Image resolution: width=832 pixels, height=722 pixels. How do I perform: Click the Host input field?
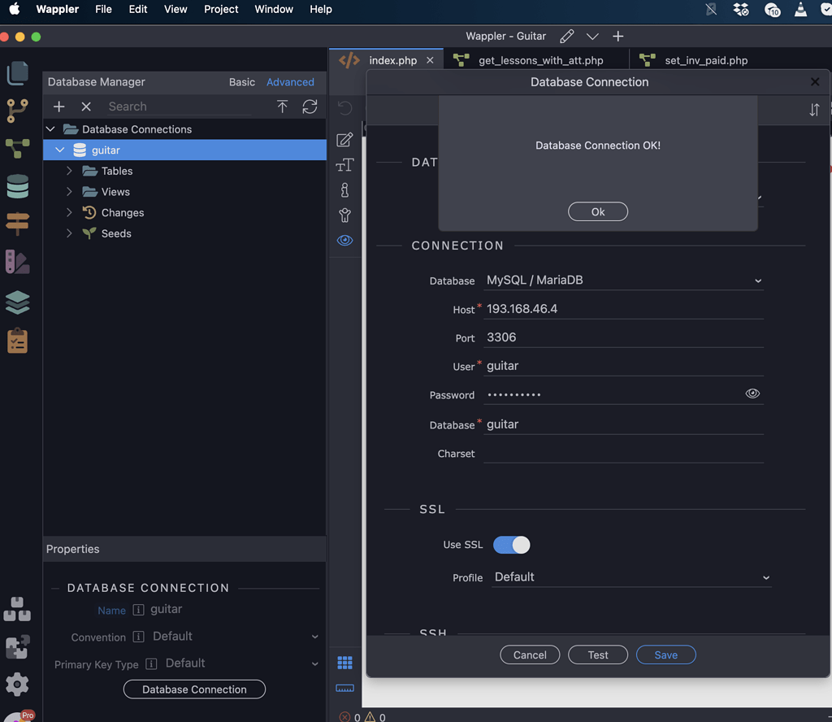[x=623, y=309]
